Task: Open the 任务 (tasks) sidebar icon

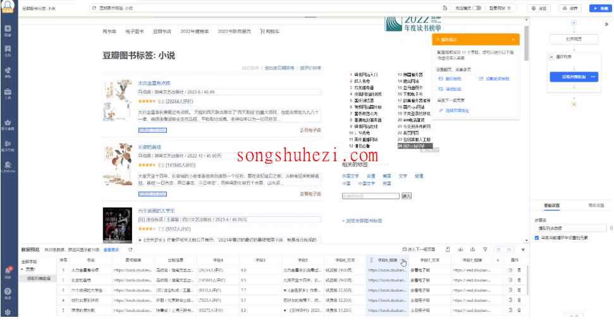Action: (8, 51)
